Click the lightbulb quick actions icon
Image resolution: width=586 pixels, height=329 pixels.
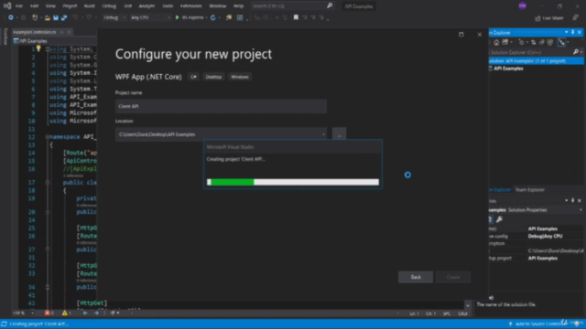pos(38,48)
